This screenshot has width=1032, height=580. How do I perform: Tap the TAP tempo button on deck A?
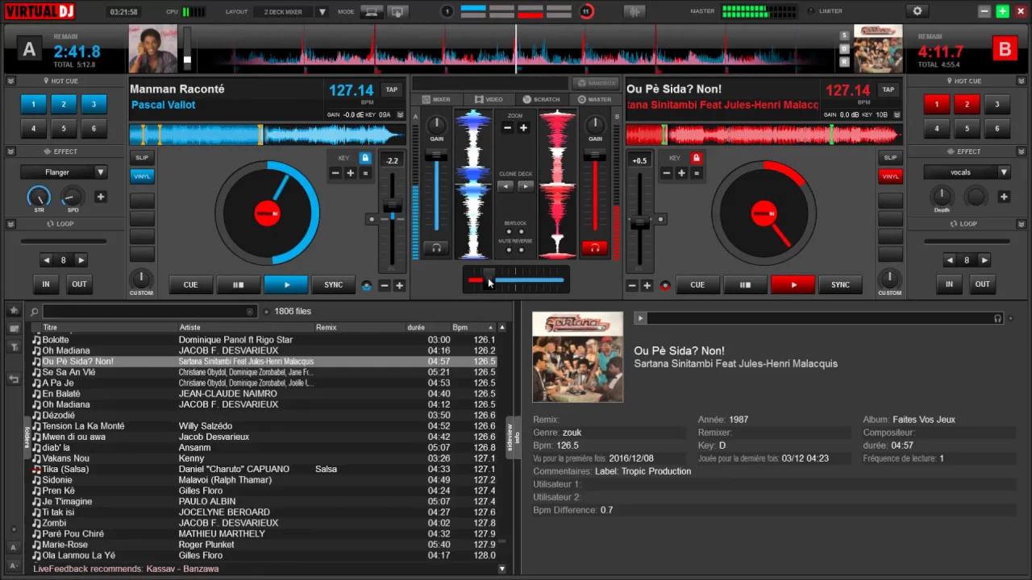[x=392, y=89]
